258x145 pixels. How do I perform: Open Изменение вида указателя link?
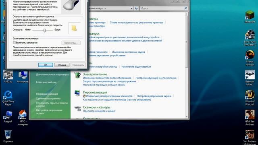coord(136,66)
